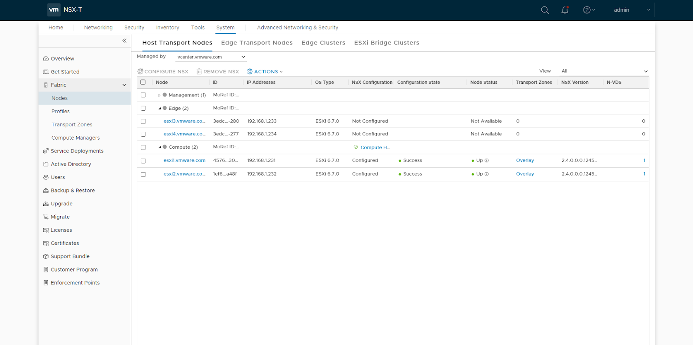Open the View filter dropdown
This screenshot has height=345, width=693.
tap(604, 71)
